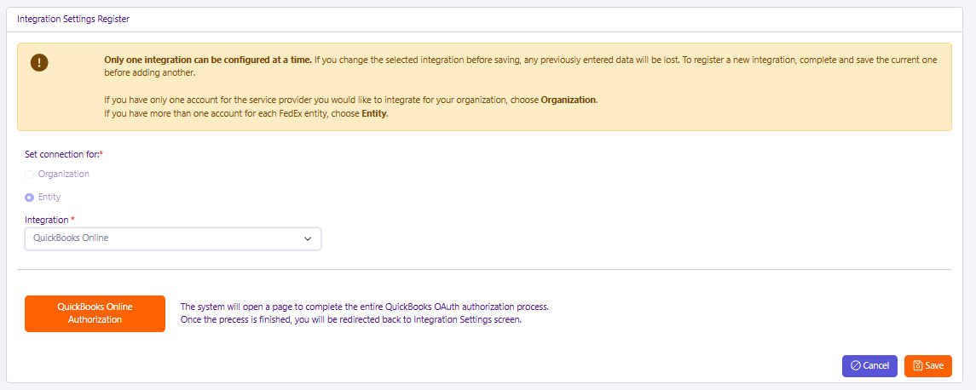
Task: Click the circle-slash icon on the Cancel button
Action: tap(855, 366)
